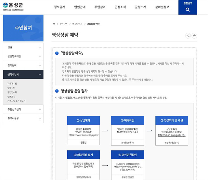Click the 청백리음성 sidebar menu label
Image resolution: width=208 pixels, height=180 pixels.
coord(13,118)
